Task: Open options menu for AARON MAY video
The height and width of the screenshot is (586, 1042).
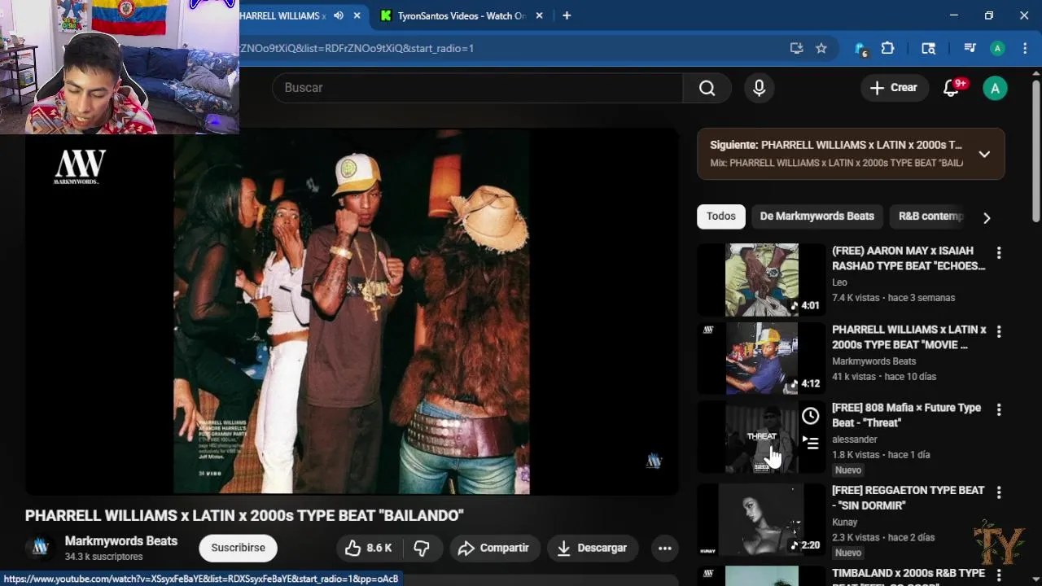Action: (999, 252)
